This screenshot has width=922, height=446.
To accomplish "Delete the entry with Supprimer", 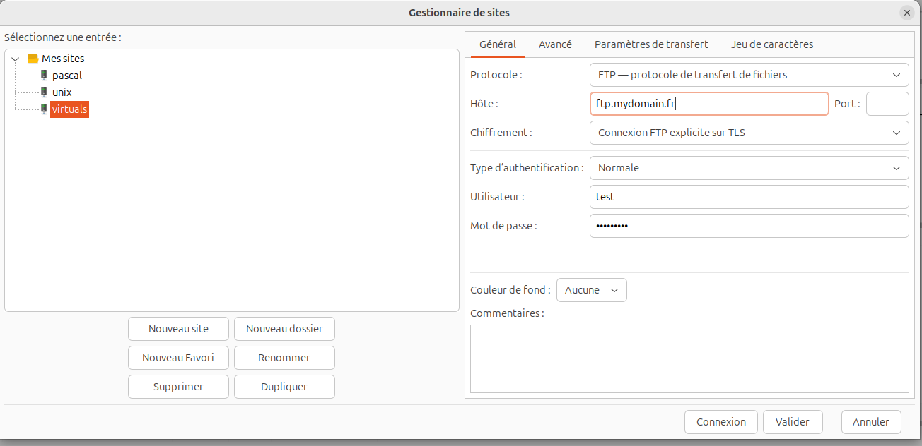I will pos(177,386).
